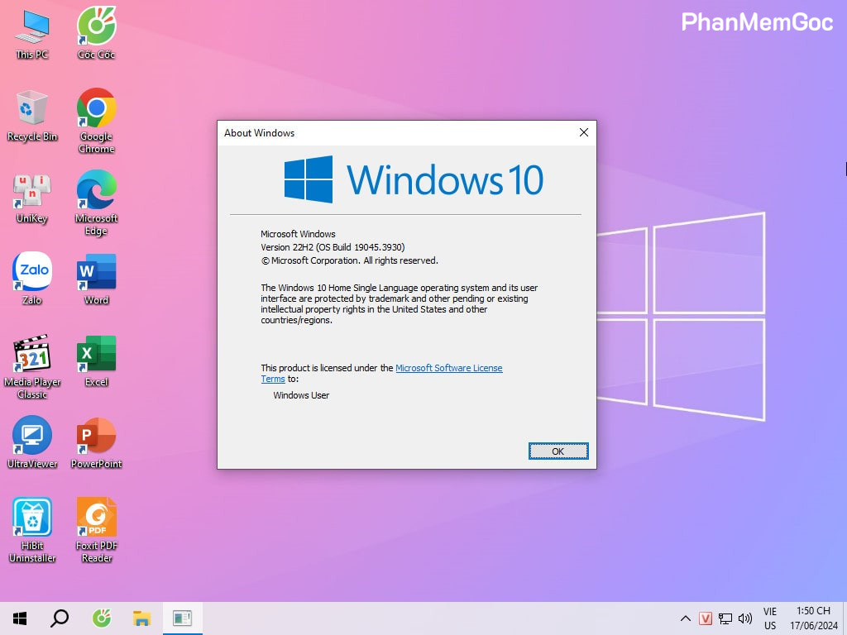The width and height of the screenshot is (847, 635).
Task: Open the Microsoft Software License Terms link
Action: click(448, 368)
